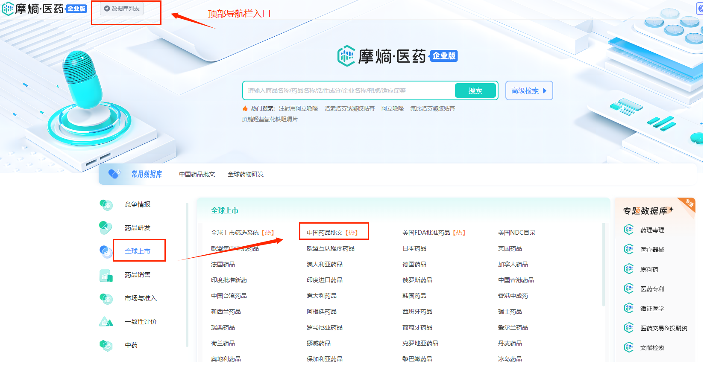Open 西班牙药品 database
Viewport: 704px width, 367px height.
(417, 312)
